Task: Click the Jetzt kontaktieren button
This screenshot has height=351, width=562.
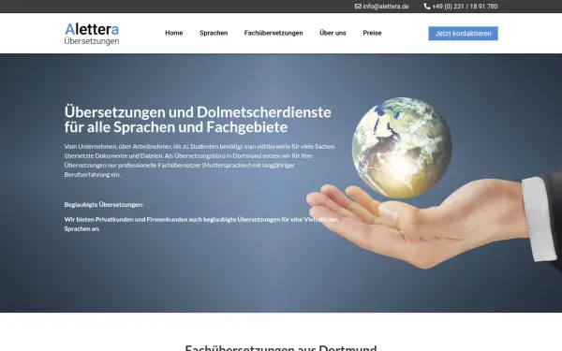Action: click(463, 34)
